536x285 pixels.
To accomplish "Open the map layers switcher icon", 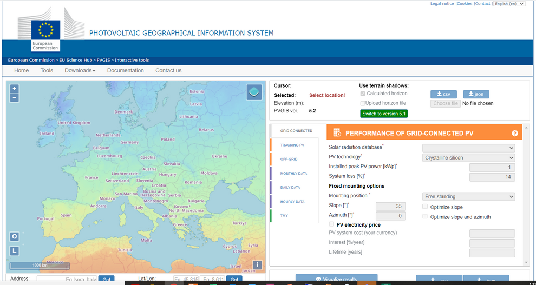I will (254, 92).
